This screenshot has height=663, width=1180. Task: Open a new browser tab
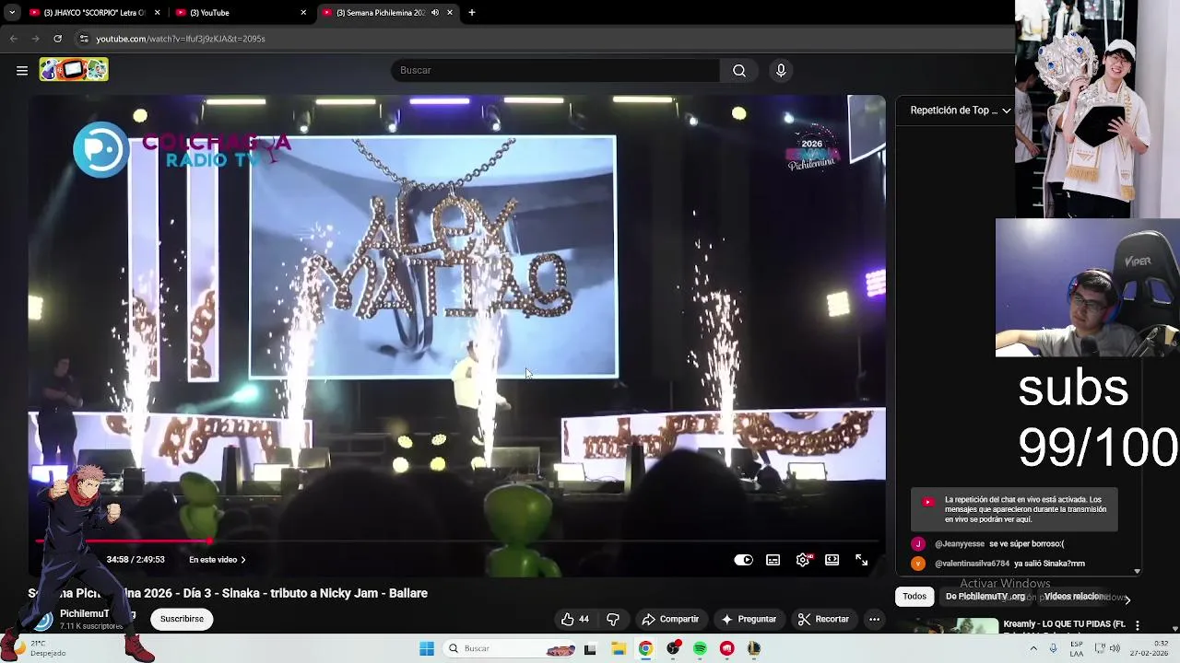click(472, 13)
